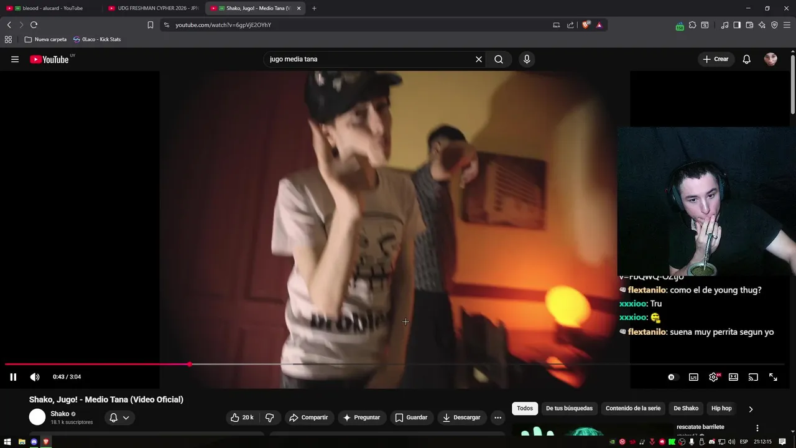
Task: Select the De Shako chip
Action: pyautogui.click(x=686, y=408)
